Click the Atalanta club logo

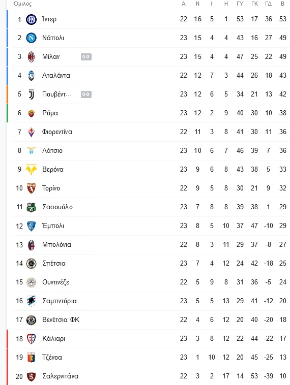(x=31, y=76)
